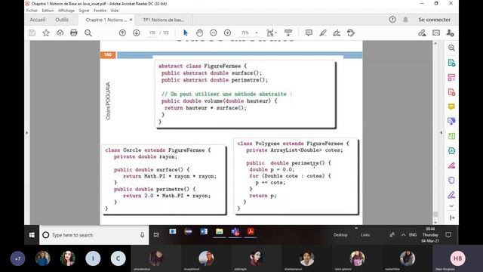Print the PDF document
This screenshot has width=483, height=272.
click(x=74, y=32)
